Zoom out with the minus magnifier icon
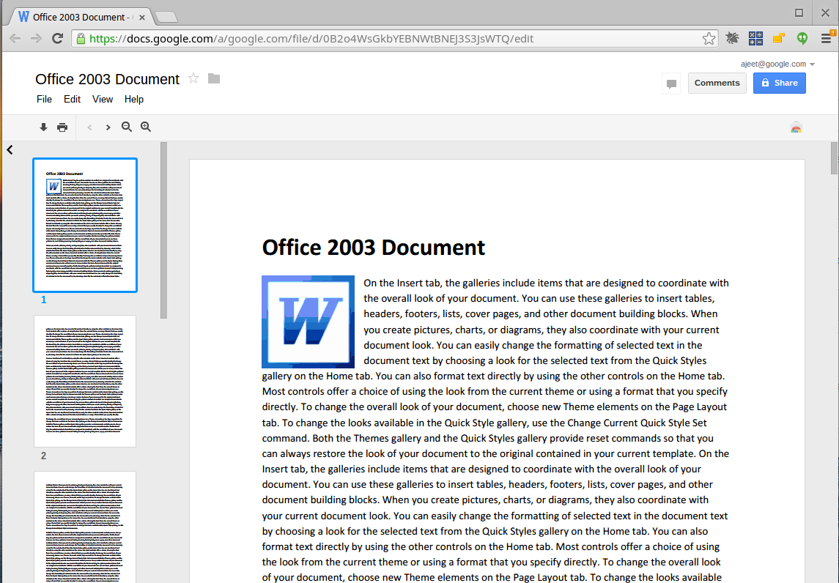 127,127
